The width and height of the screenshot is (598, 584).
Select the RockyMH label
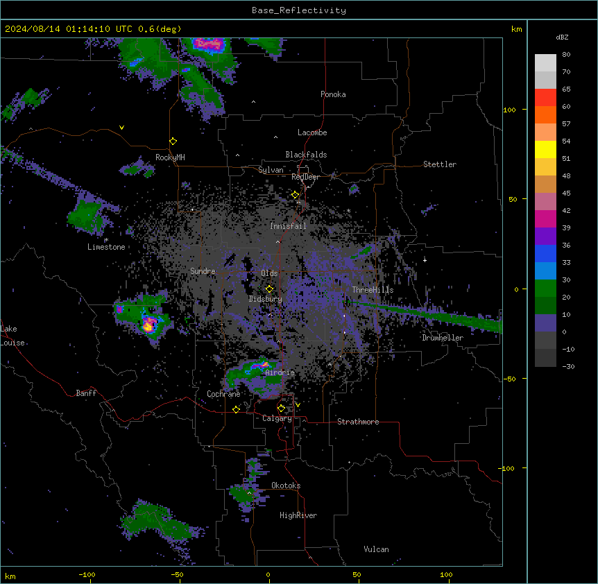point(170,157)
